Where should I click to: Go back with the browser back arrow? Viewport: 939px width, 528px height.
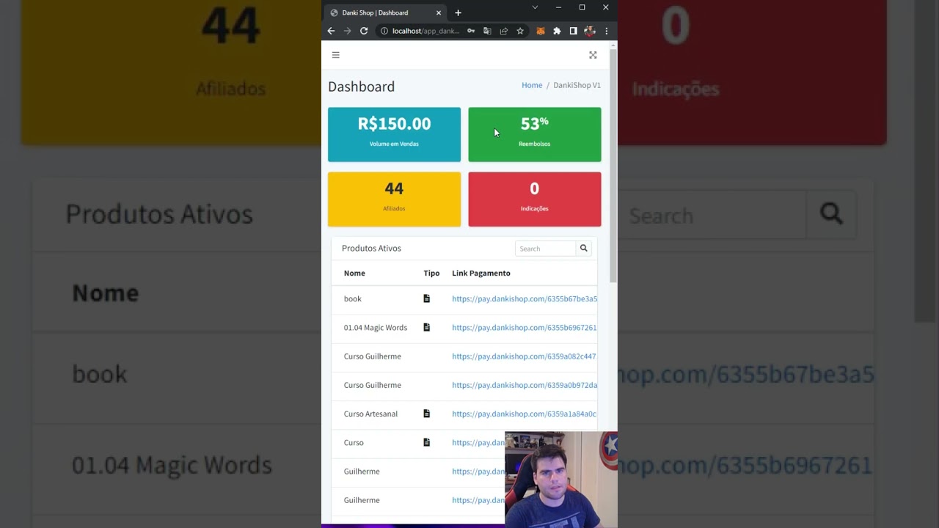(x=331, y=31)
